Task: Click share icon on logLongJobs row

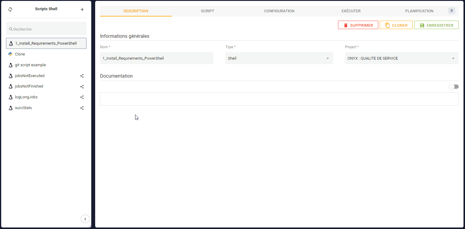Action: (x=82, y=97)
